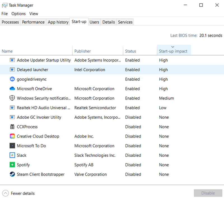Click the Spotify green icon
224x201 pixels.
[12, 165]
